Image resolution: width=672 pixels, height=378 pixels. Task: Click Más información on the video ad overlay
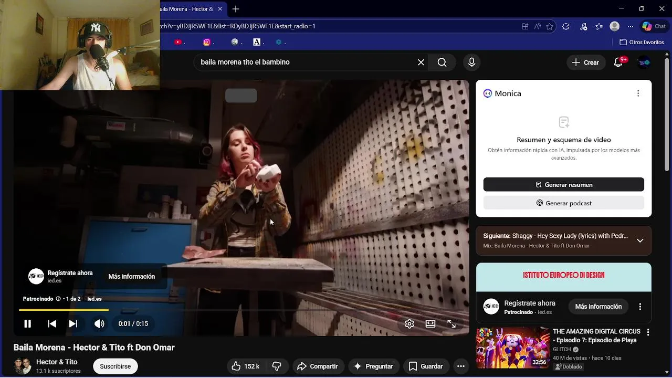click(132, 277)
